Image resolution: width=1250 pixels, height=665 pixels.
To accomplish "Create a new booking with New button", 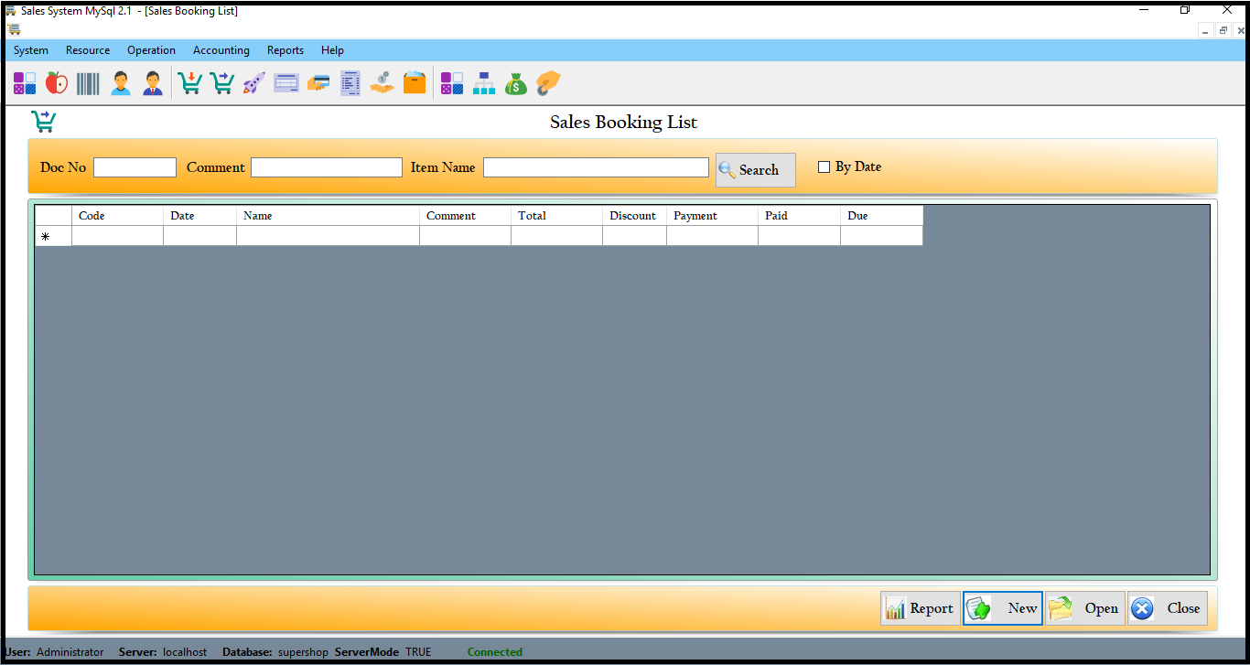I will [x=1002, y=608].
